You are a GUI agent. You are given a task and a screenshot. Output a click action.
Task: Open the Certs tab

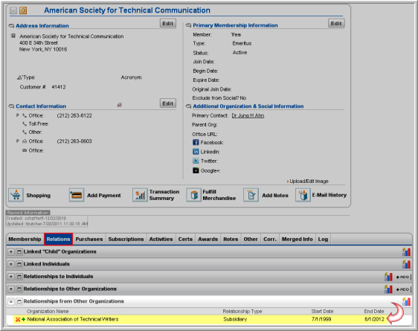(x=185, y=239)
